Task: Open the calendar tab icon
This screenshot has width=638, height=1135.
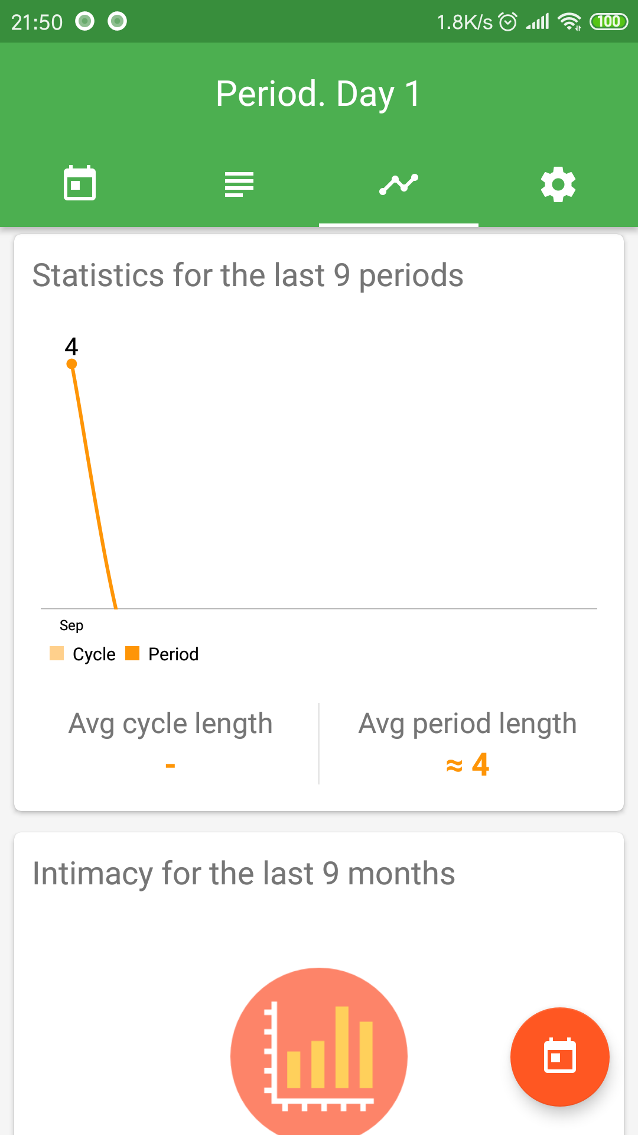Action: click(80, 184)
